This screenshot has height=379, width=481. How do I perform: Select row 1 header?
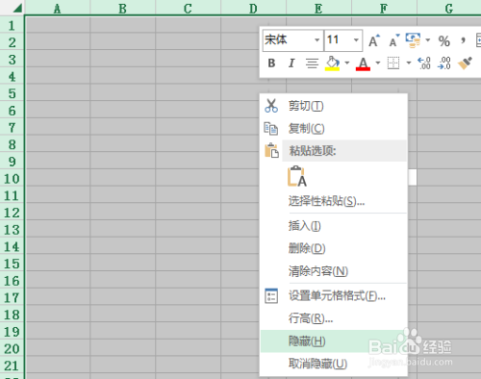click(12, 25)
